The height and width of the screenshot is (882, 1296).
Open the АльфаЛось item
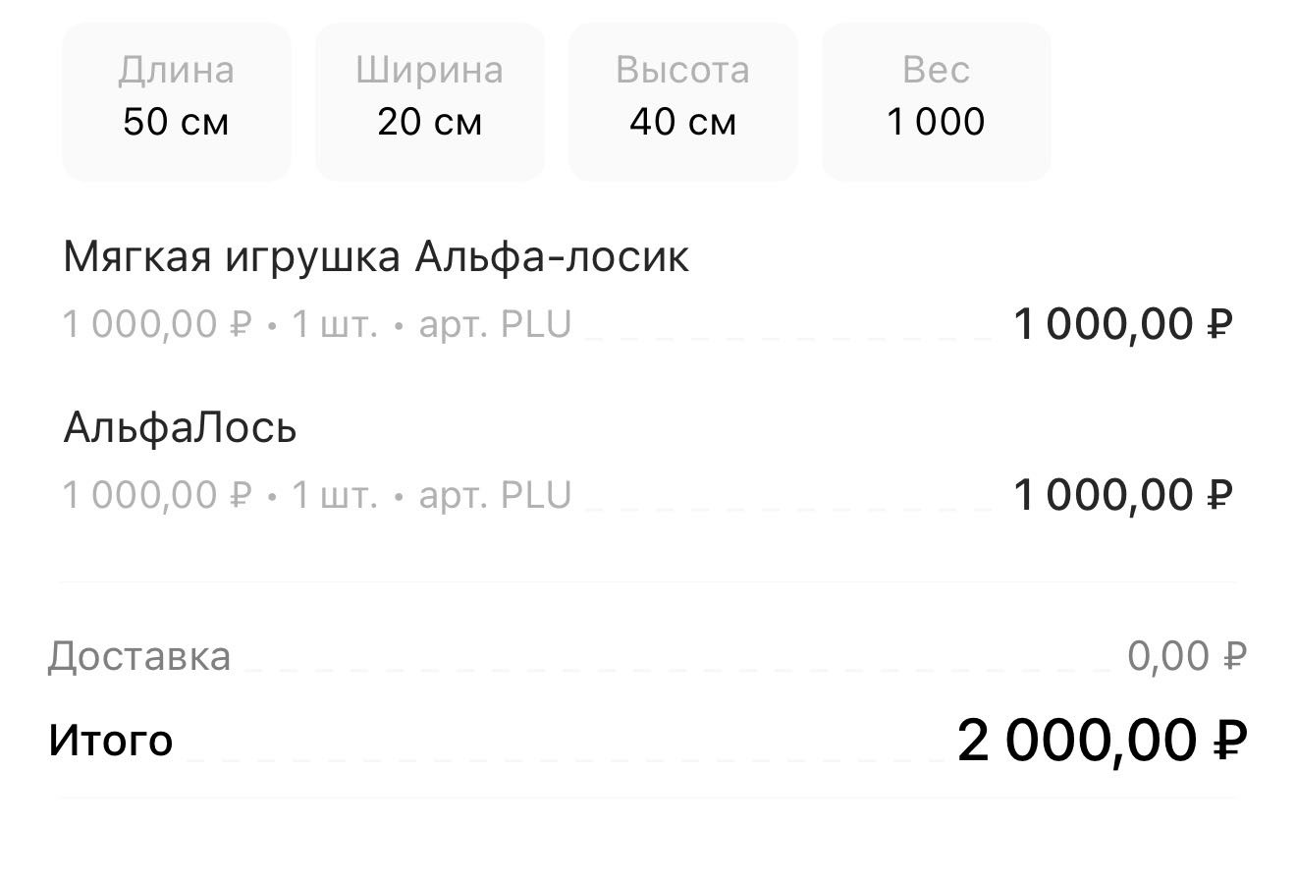tap(180, 428)
